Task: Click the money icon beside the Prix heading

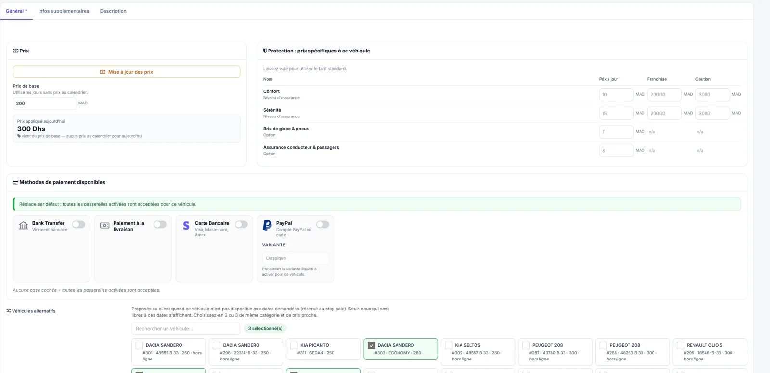Action: (15, 51)
